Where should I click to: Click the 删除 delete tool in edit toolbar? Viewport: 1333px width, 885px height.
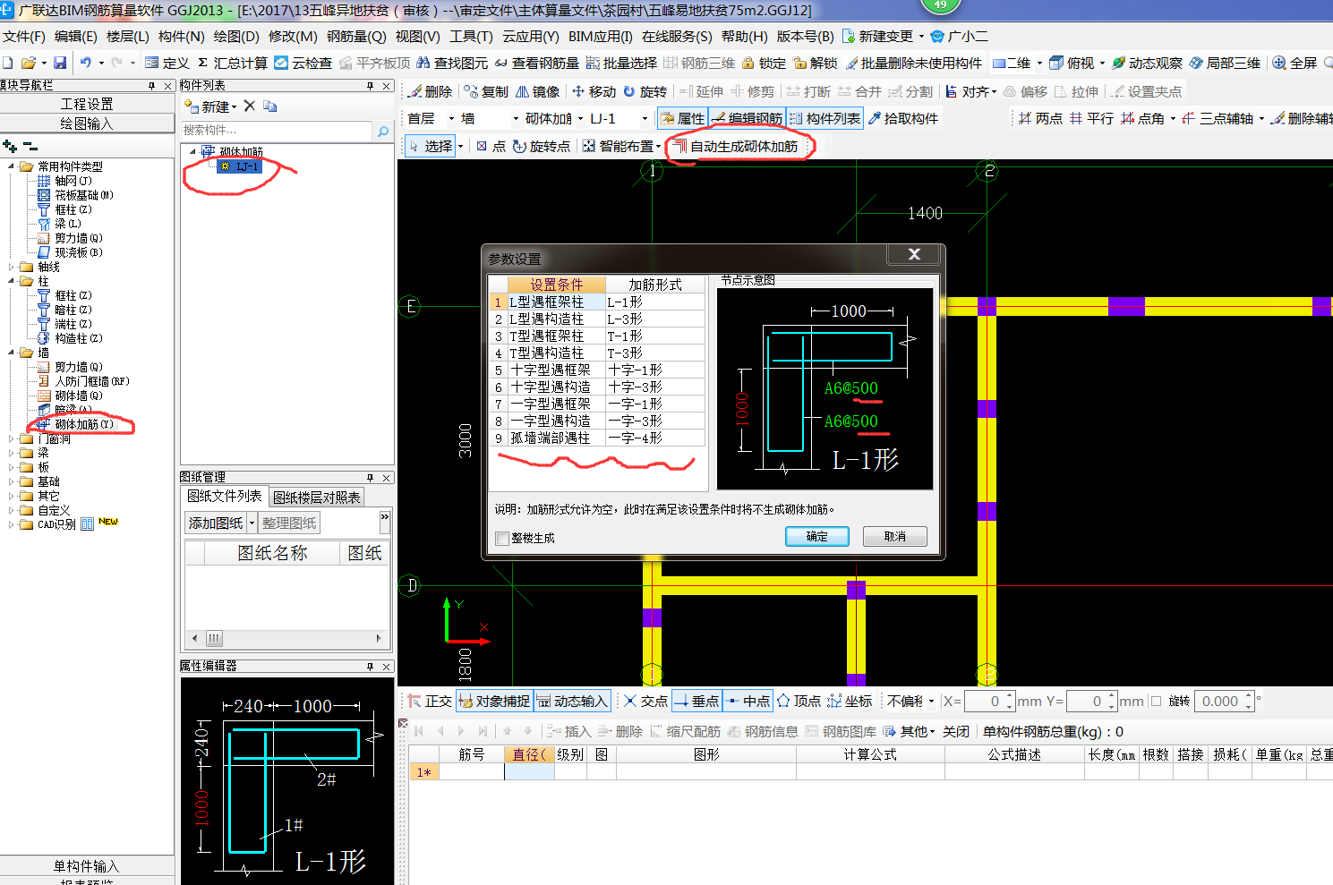(431, 91)
